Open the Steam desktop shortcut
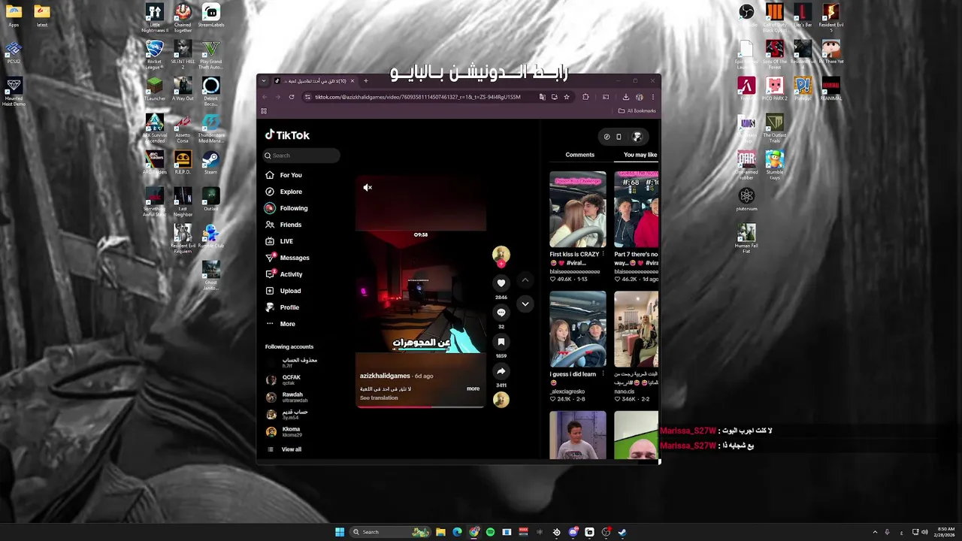Screen dimensions: 962x541 click(210, 162)
